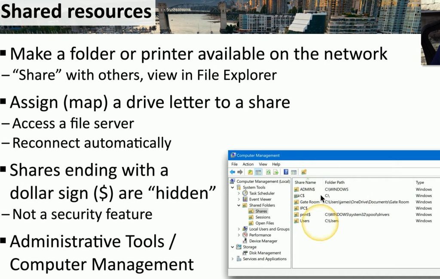Collapse the System Tools tree node
Screen dimensions: 440x279
(233, 188)
